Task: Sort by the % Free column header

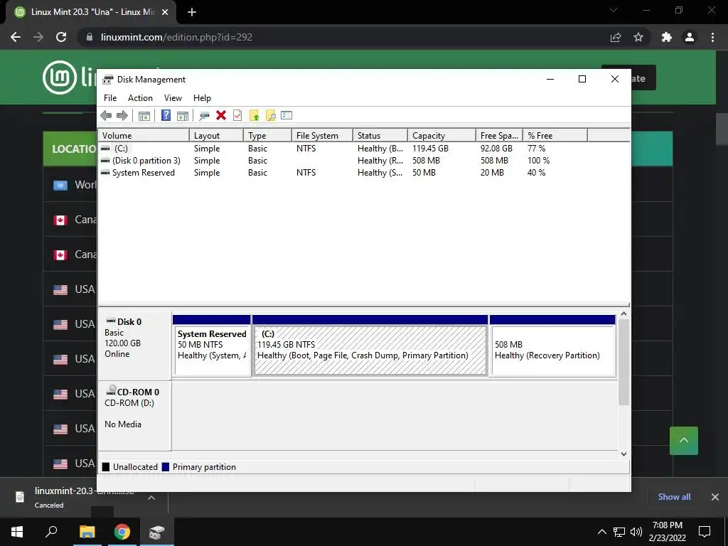Action: [555, 136]
